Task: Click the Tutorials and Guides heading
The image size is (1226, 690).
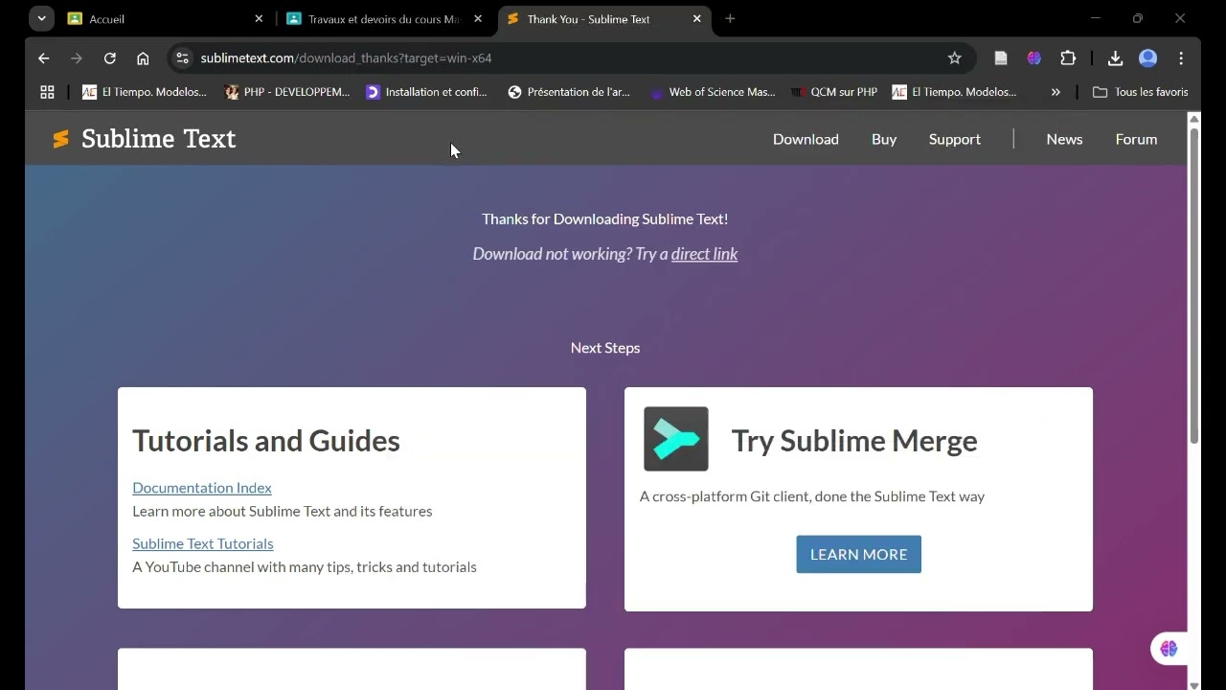Action: [x=266, y=441]
